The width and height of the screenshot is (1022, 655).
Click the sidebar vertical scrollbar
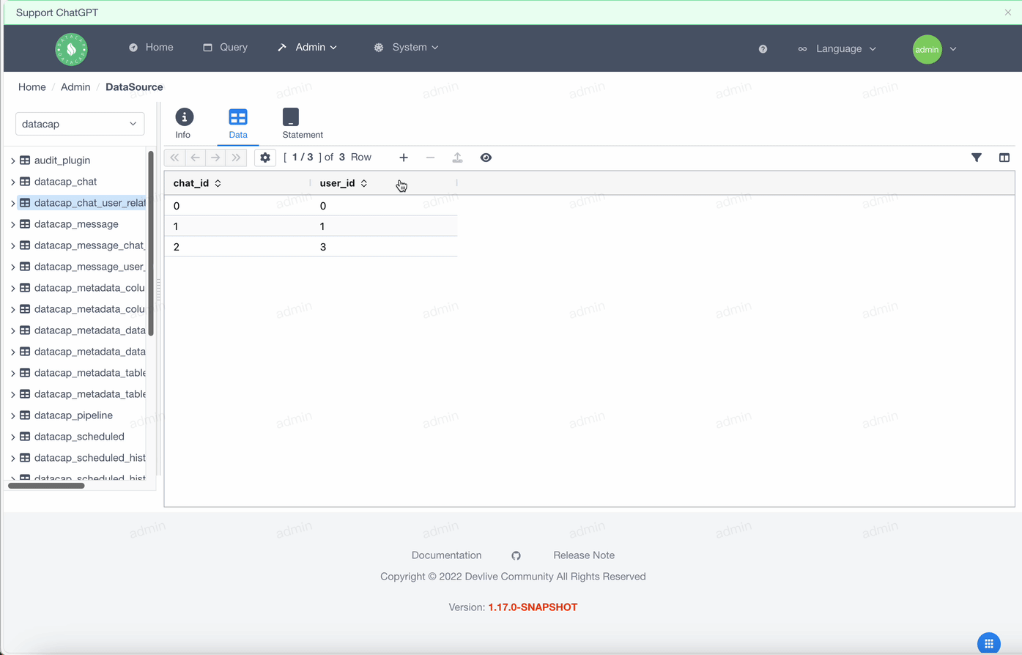coord(151,243)
